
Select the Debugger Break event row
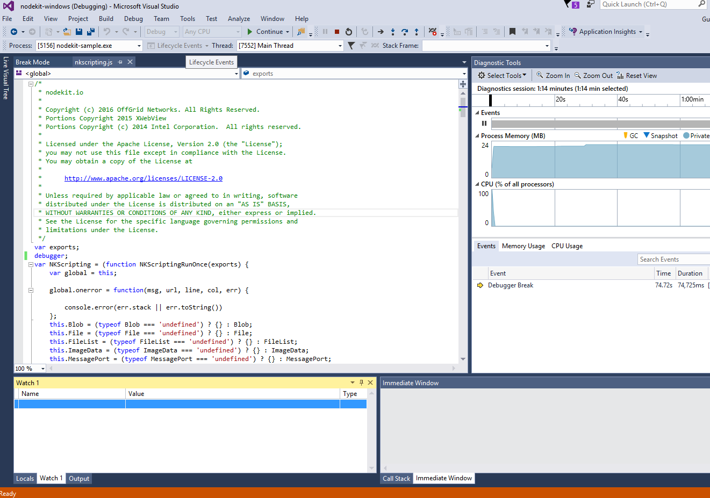coord(591,285)
